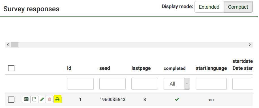Click the horizontal scrollbar thumb
The width and height of the screenshot is (259, 108).
tap(15, 45)
